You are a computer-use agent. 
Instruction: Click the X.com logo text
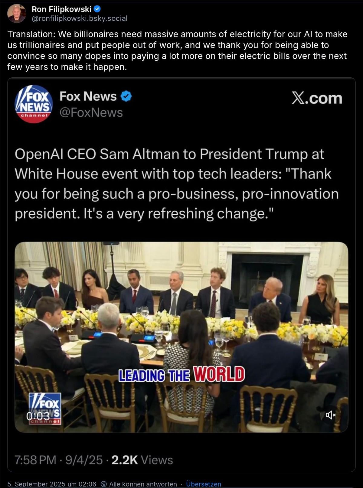point(317,98)
